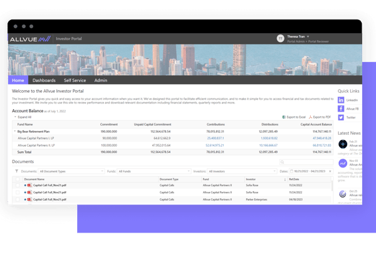Viewport: 376px width, 269px height.
Task: Open the All Document Types dropdown
Action: 71,171
